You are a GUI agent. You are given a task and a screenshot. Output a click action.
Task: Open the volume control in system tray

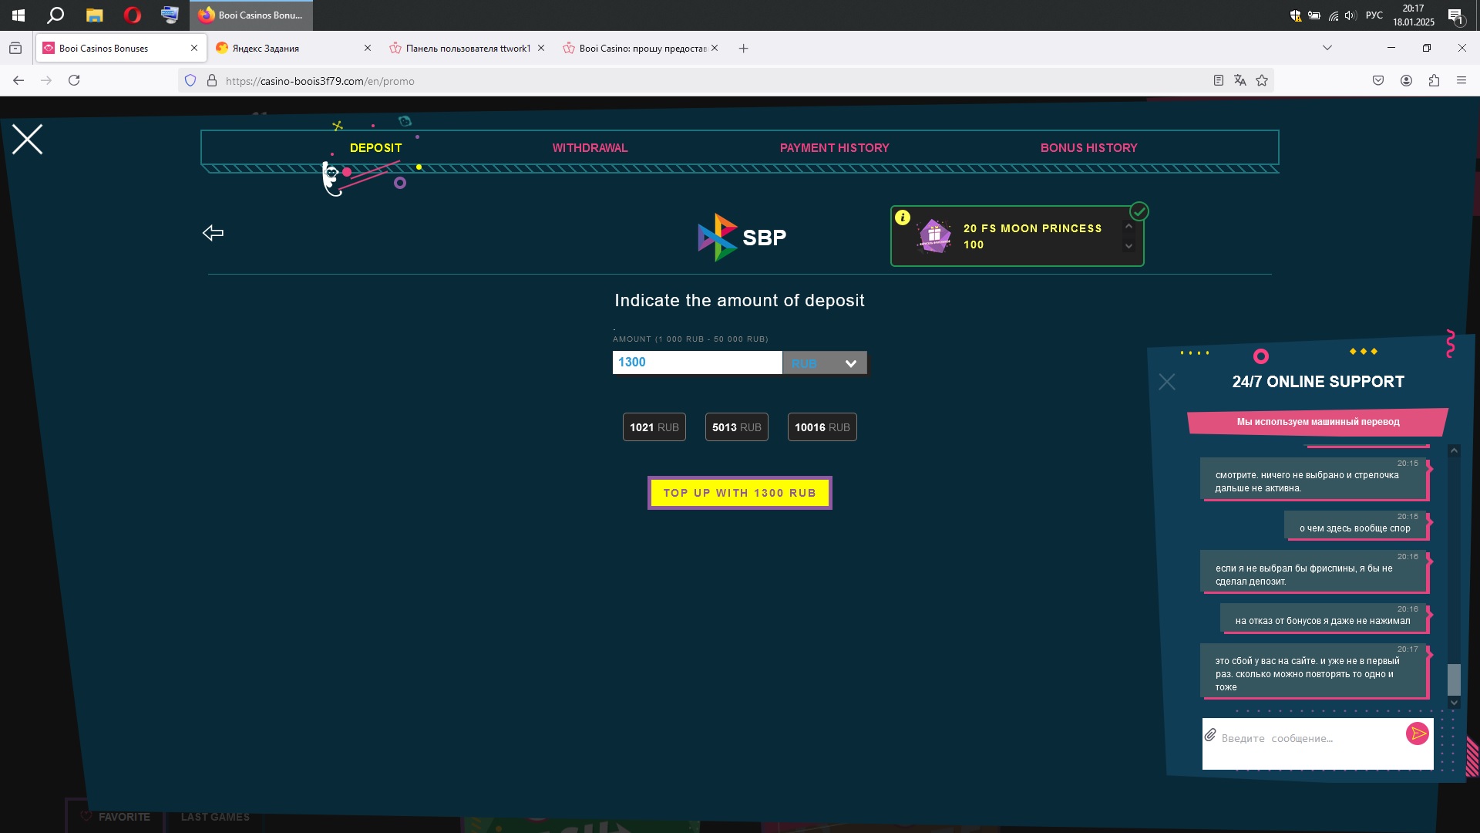(1350, 15)
